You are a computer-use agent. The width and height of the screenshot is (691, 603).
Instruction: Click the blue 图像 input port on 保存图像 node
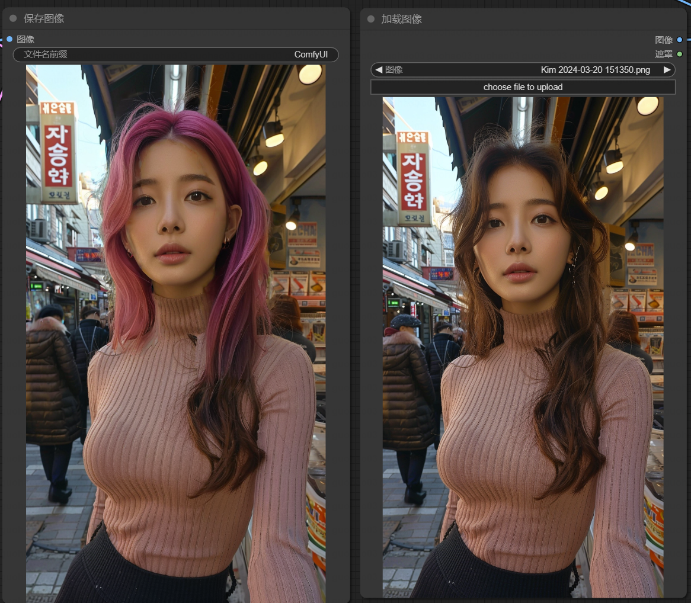(9, 39)
